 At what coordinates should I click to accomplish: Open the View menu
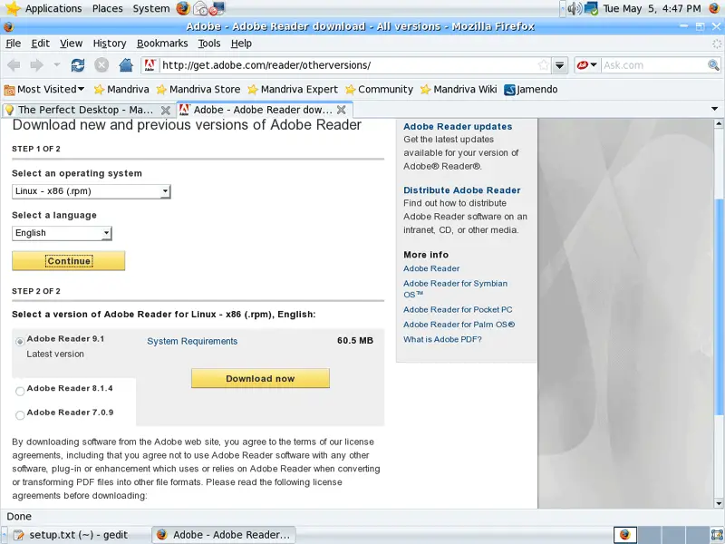click(x=71, y=44)
